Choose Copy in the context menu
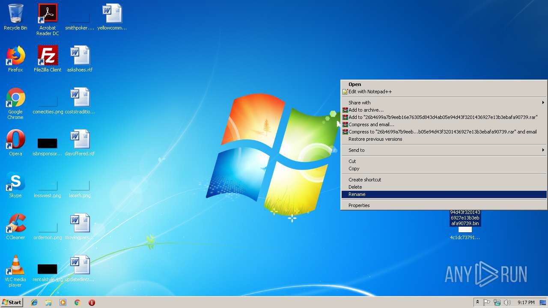This screenshot has height=308, width=548. [444, 169]
